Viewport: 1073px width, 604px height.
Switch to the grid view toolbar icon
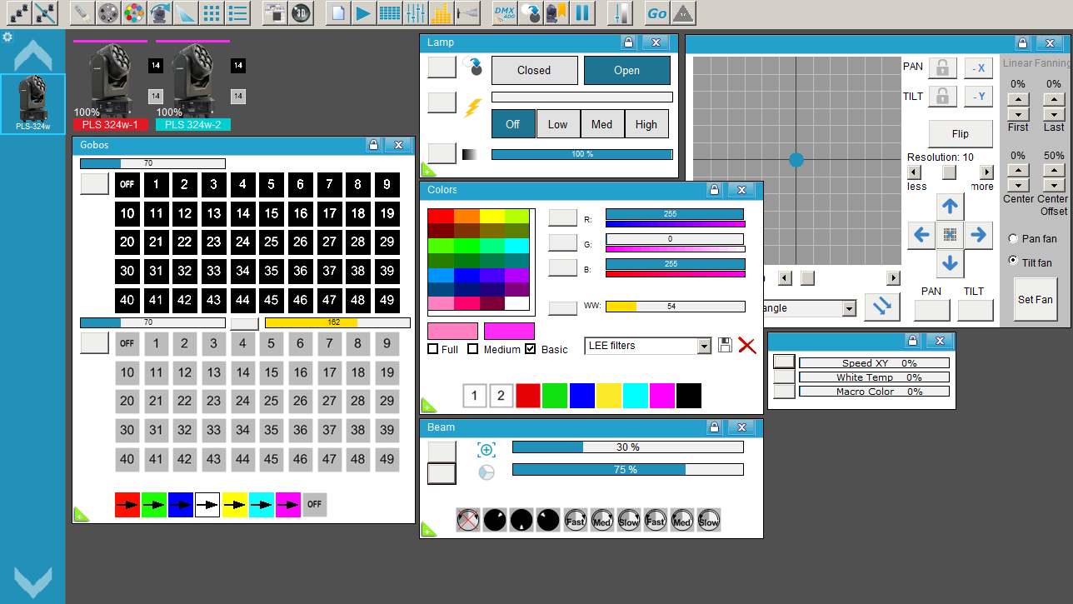coord(212,13)
